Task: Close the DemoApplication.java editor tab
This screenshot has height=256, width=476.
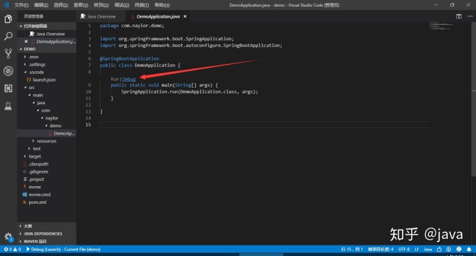Action: (x=185, y=16)
